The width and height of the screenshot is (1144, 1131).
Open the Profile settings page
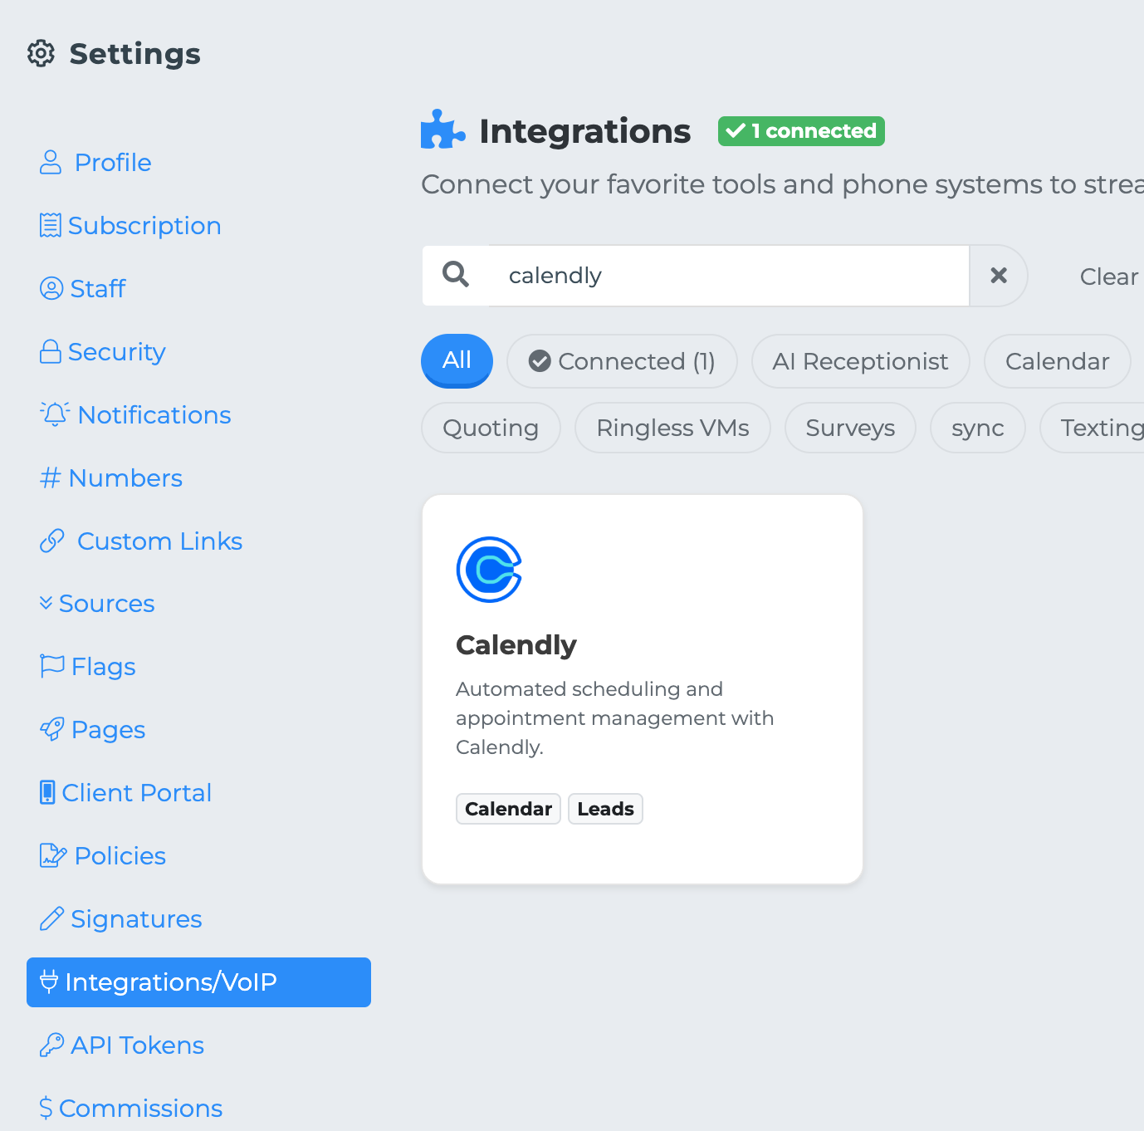click(112, 163)
